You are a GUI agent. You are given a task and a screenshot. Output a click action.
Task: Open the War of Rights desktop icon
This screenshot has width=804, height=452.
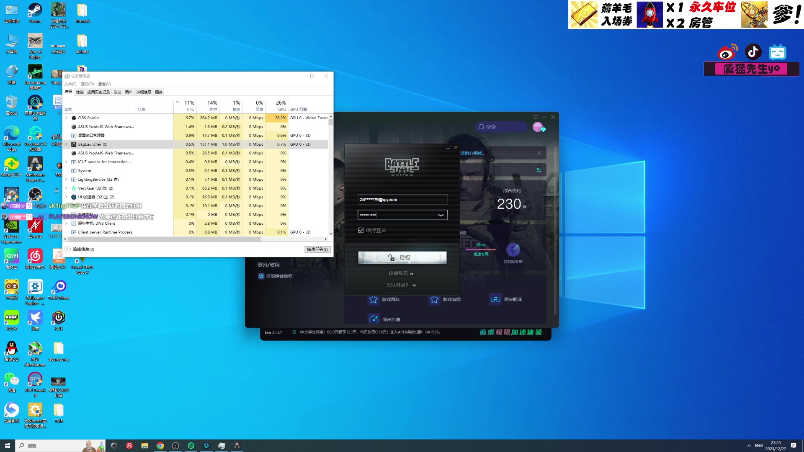[35, 46]
